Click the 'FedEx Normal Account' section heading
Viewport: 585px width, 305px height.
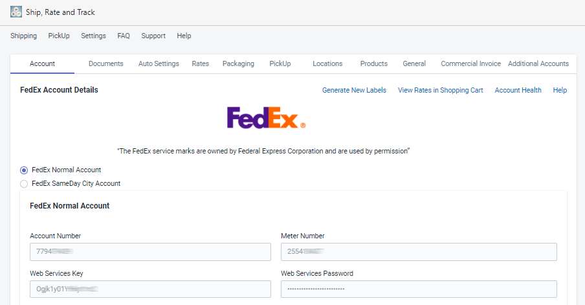pos(70,206)
